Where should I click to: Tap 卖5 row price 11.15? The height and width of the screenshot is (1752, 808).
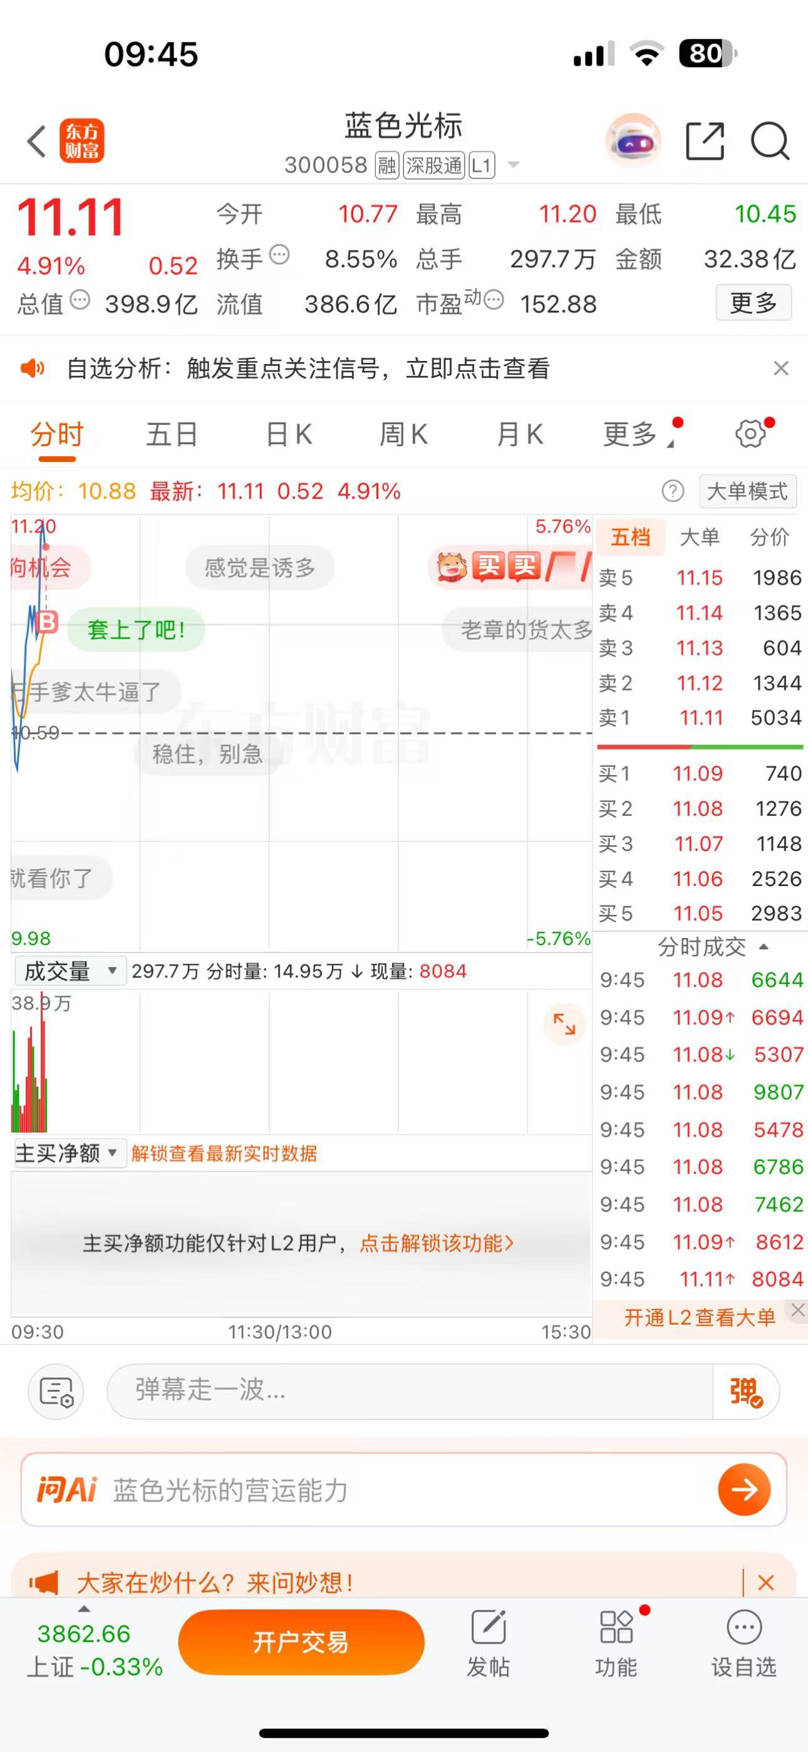coord(699,578)
